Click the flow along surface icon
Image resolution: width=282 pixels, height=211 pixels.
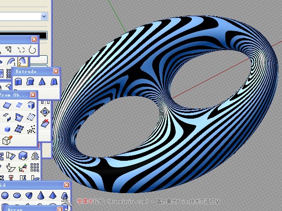coord(11,168)
